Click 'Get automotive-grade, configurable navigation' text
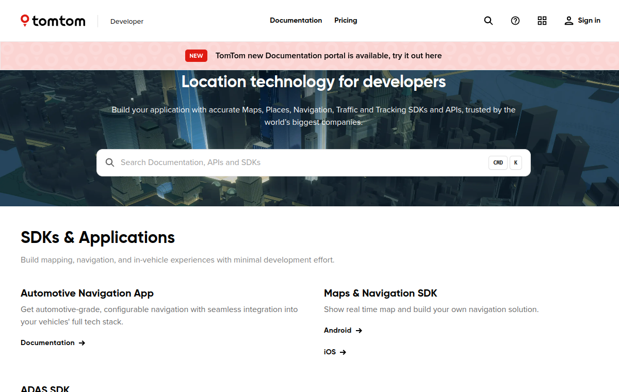This screenshot has height=392, width=619. [x=159, y=316]
